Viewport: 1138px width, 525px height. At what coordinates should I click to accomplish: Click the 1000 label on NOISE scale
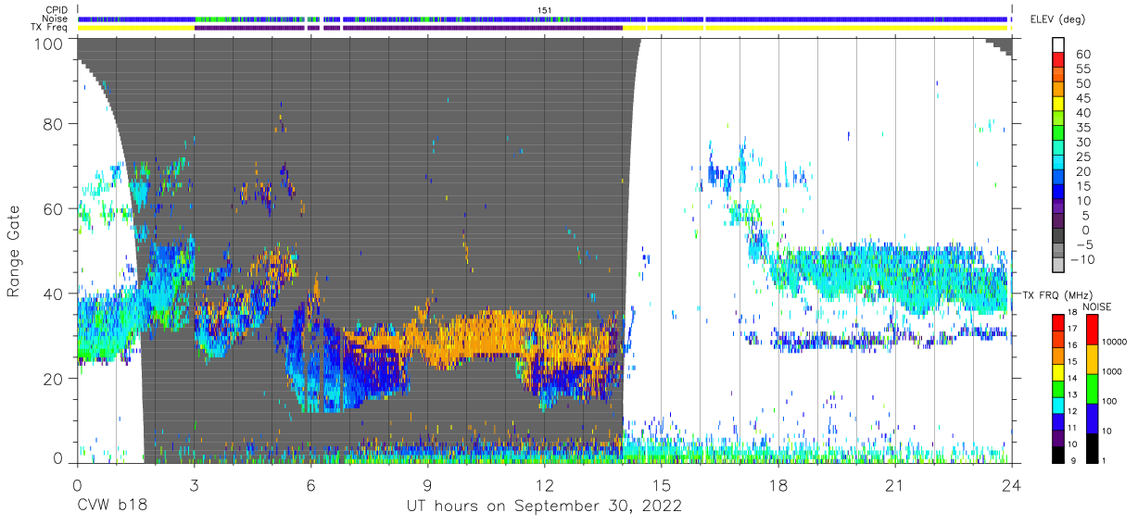pyautogui.click(x=1111, y=371)
